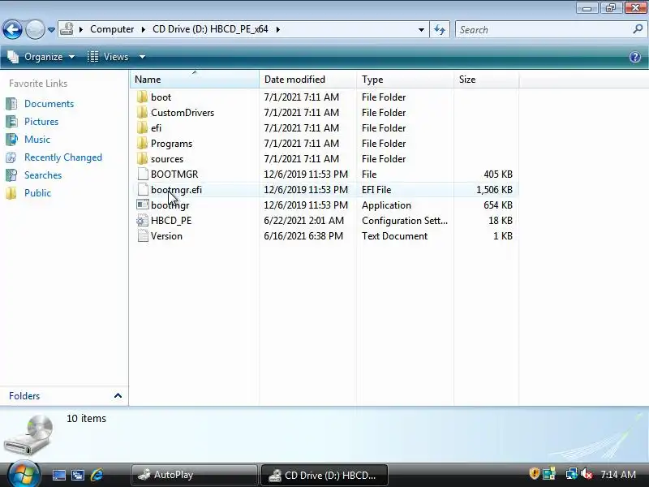The width and height of the screenshot is (649, 487).
Task: Click the Configuration Sett... type cell
Action: [404, 221]
